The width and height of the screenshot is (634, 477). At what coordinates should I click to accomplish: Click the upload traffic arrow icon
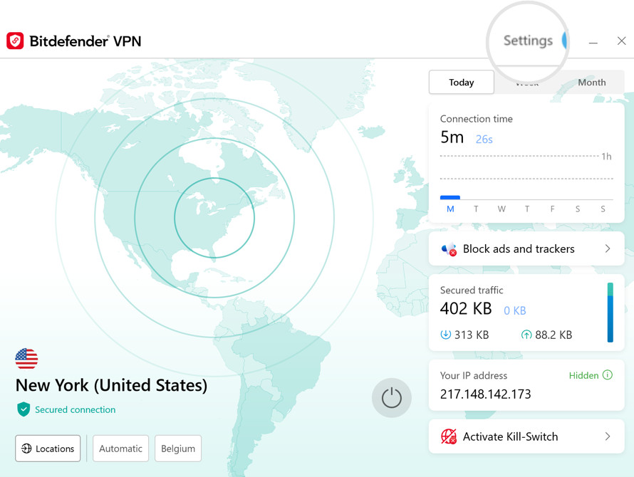[x=526, y=335]
